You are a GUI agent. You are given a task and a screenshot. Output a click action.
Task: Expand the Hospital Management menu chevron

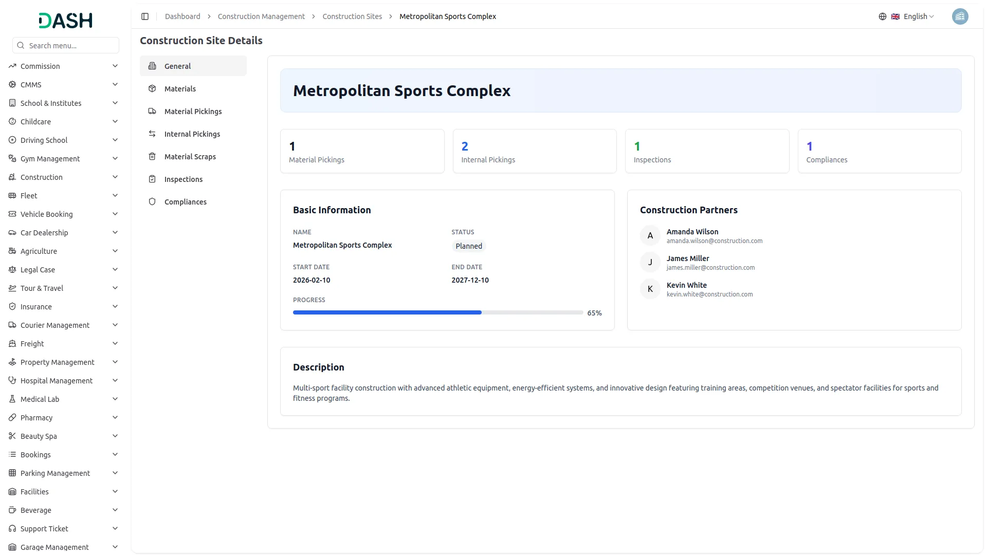pyautogui.click(x=115, y=381)
